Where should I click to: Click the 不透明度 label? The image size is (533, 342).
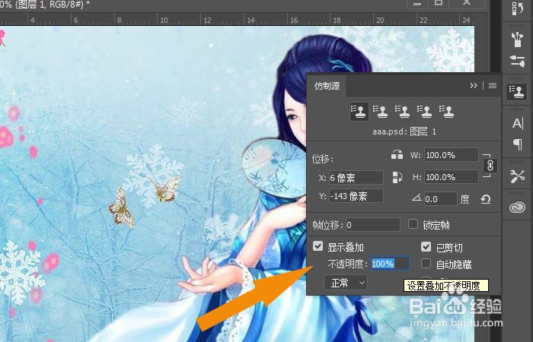[x=347, y=264]
